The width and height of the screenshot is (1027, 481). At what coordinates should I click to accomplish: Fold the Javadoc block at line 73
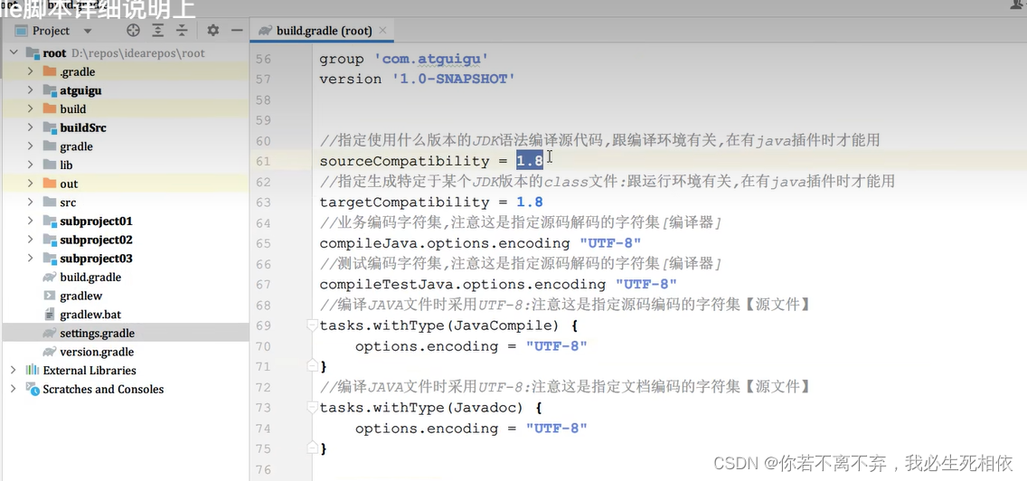coord(313,408)
